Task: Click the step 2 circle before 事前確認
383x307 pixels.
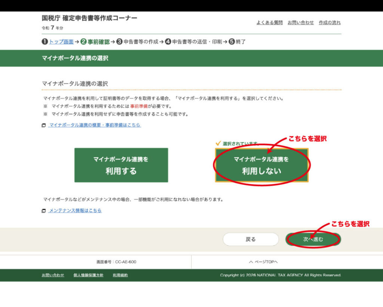Action: pos(83,42)
